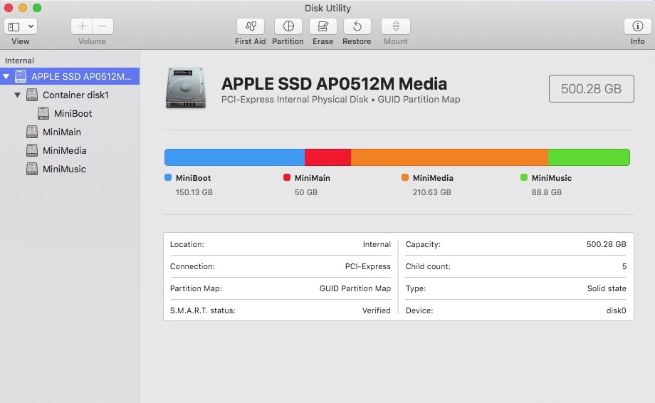Screen dimensions: 655x403
Task: Select Container disk1 in the sidebar
Action: [x=70, y=95]
